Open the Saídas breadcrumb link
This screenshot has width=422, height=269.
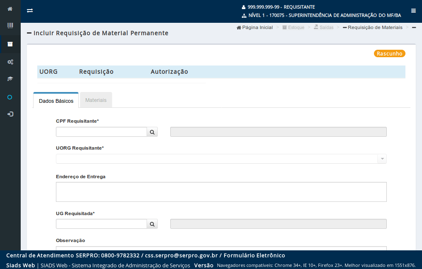click(x=323, y=27)
